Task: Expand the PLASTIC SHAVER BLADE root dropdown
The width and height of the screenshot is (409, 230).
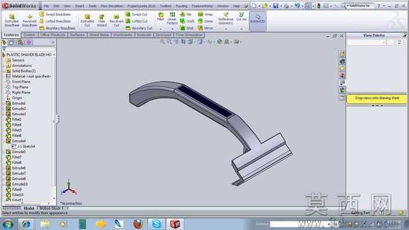Action: click(54, 55)
